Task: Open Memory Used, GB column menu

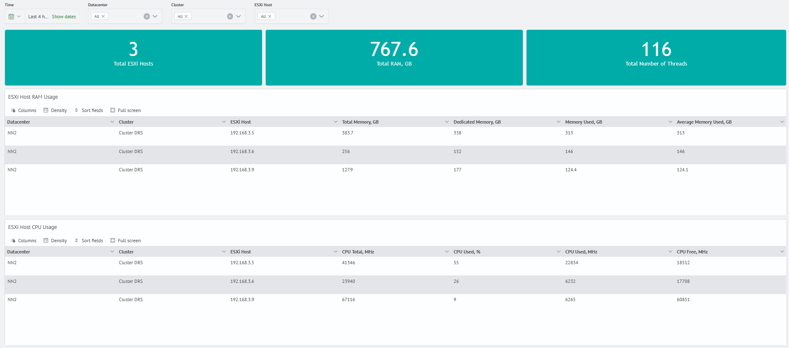Action: tap(670, 122)
